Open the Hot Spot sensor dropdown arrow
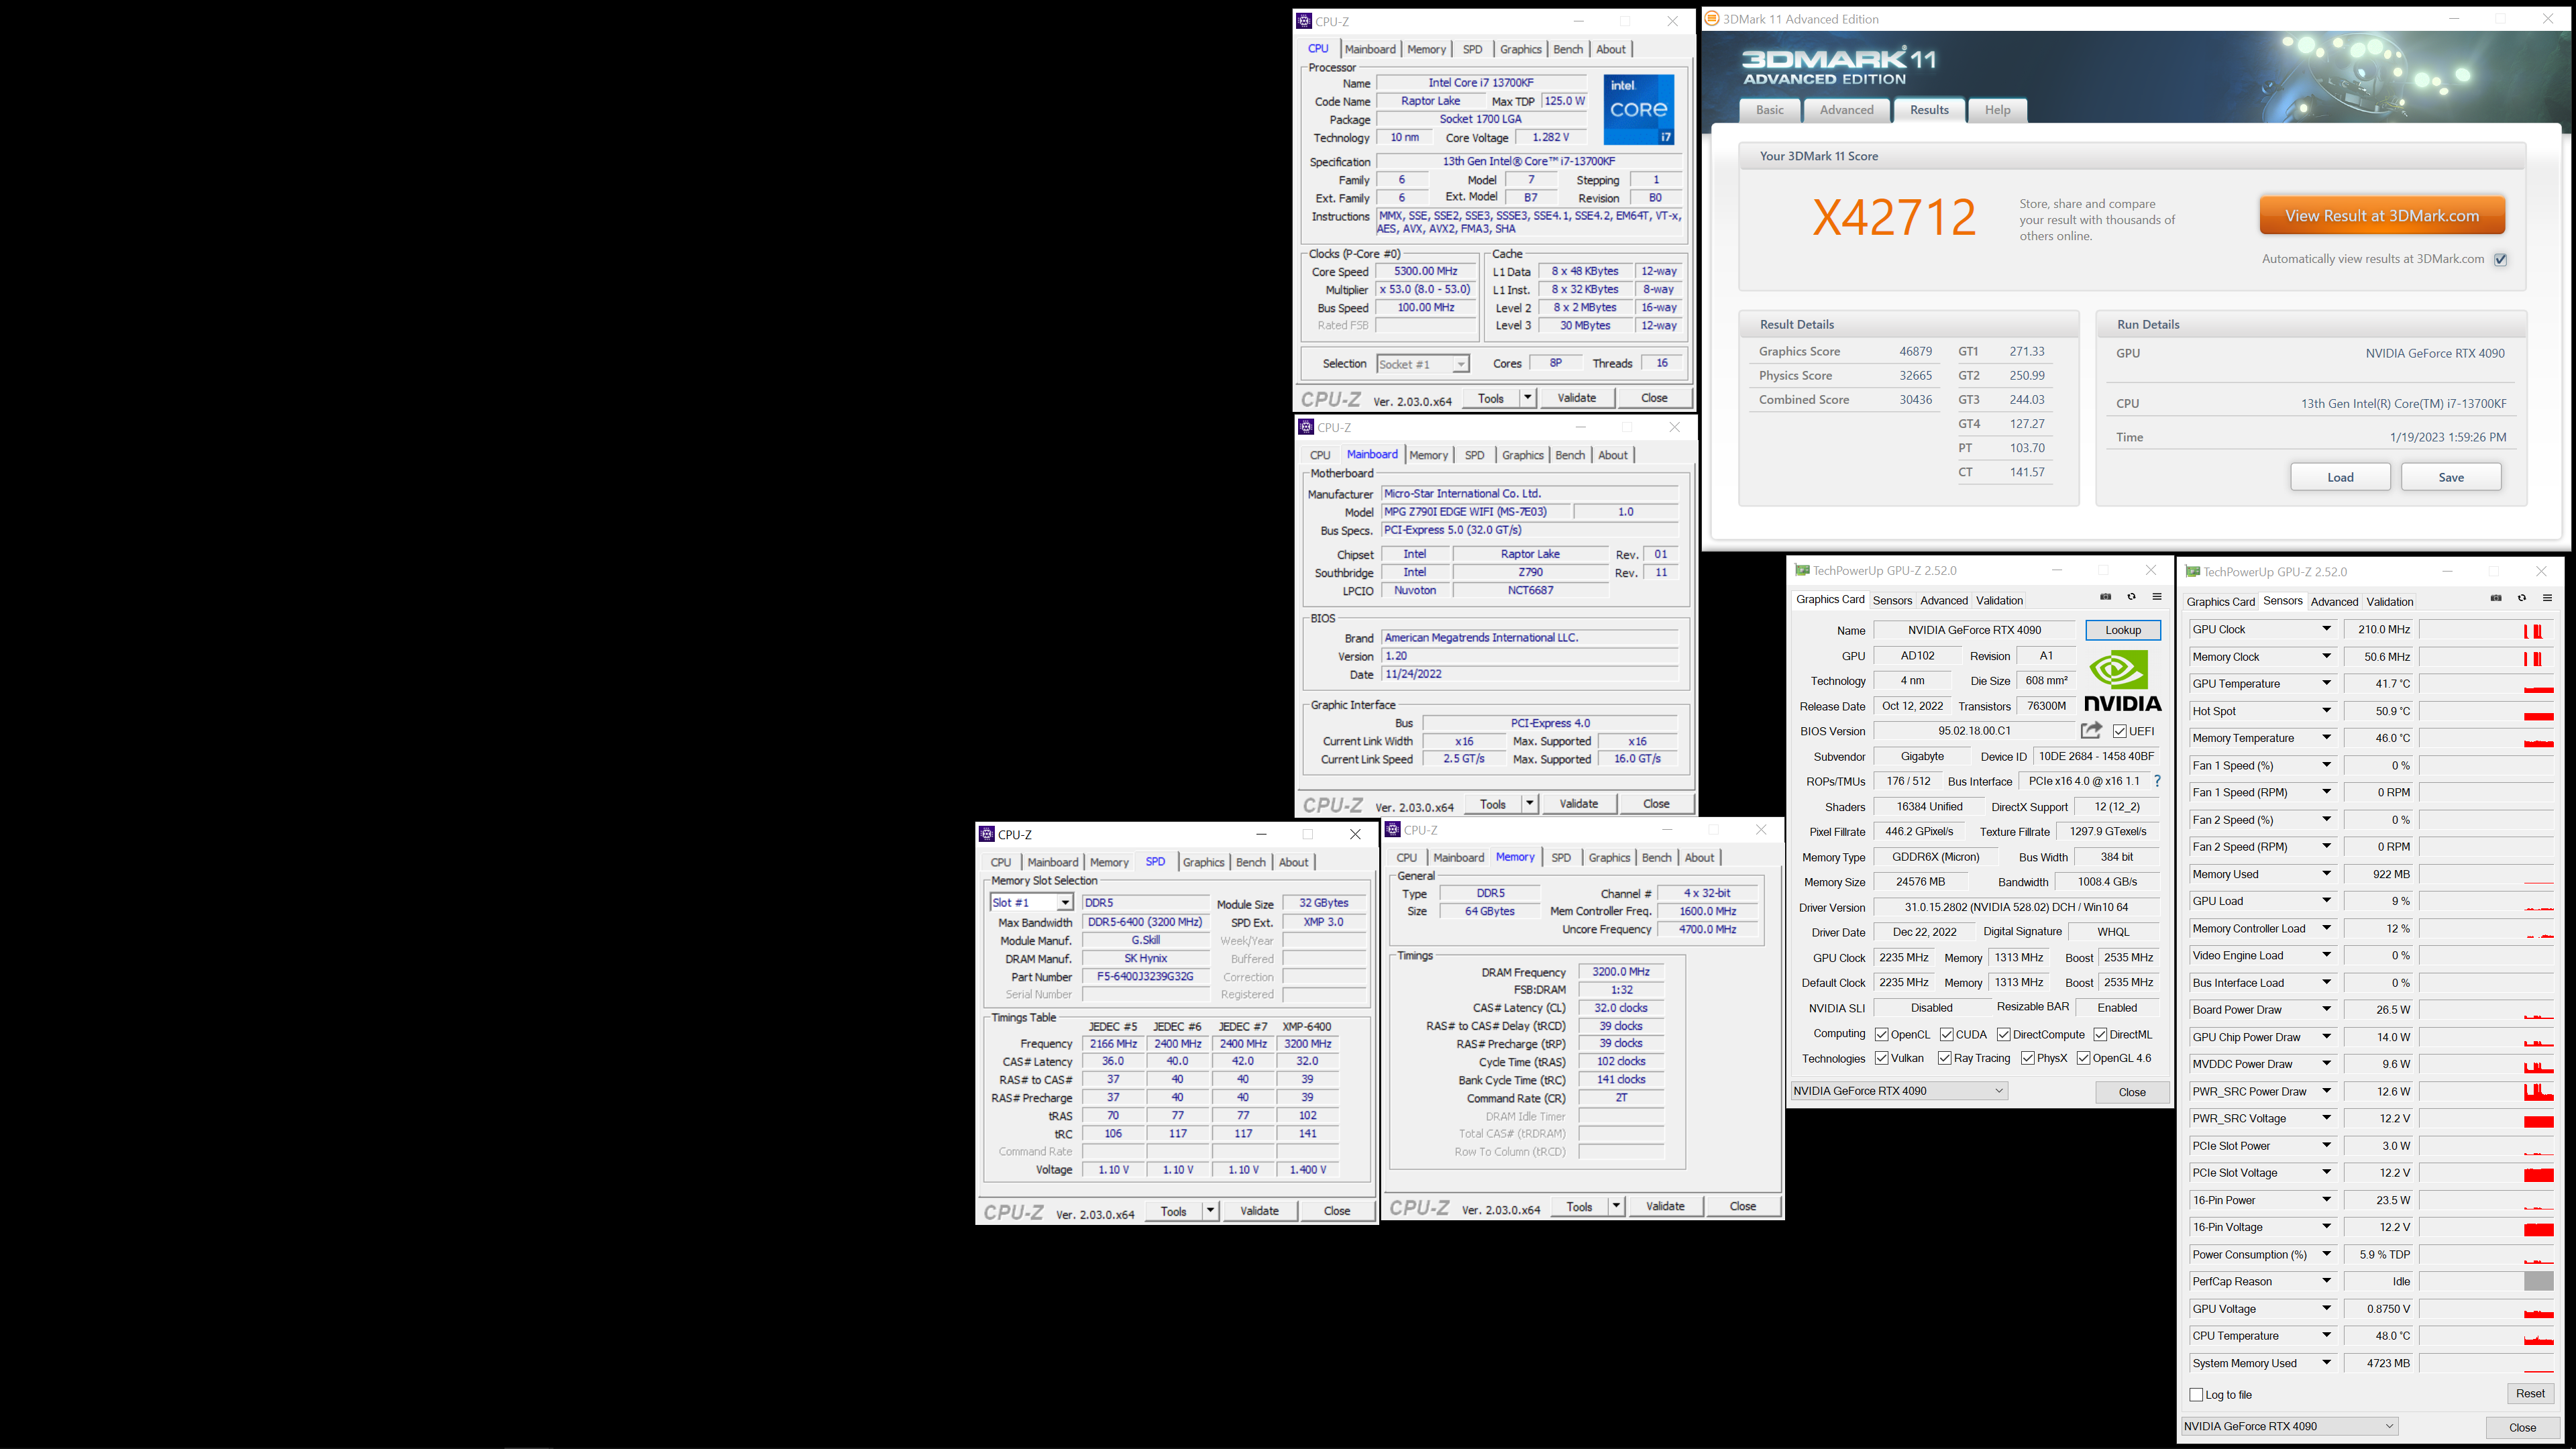Screen dimensions: 2576x1449 click(2326, 711)
